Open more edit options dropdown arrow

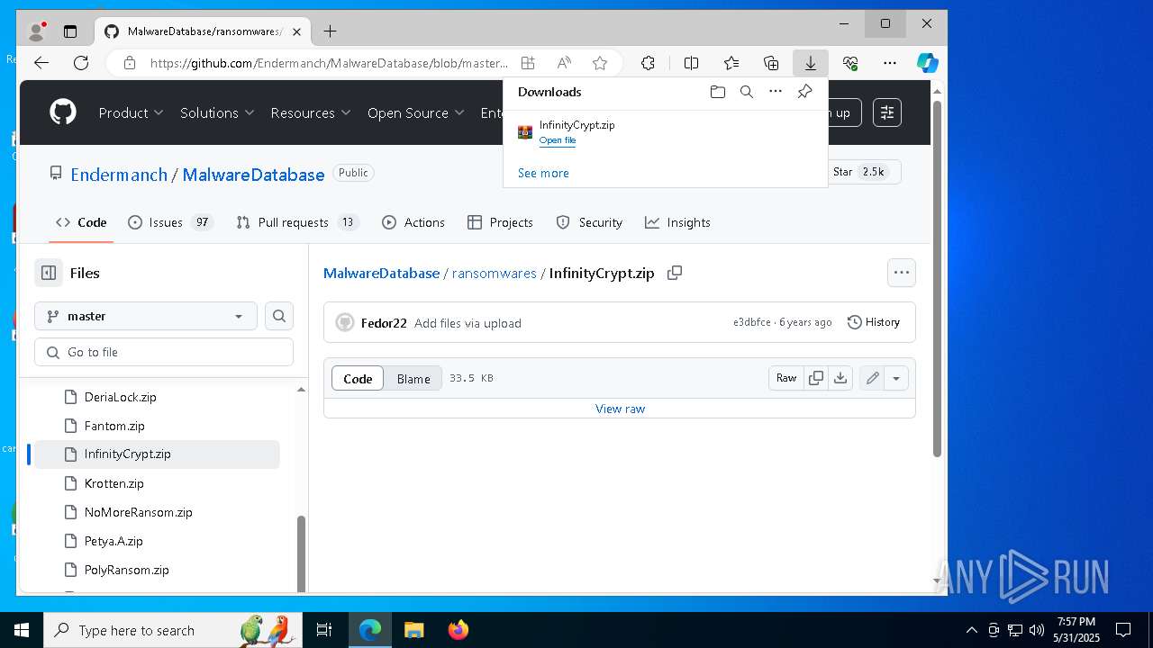click(896, 378)
